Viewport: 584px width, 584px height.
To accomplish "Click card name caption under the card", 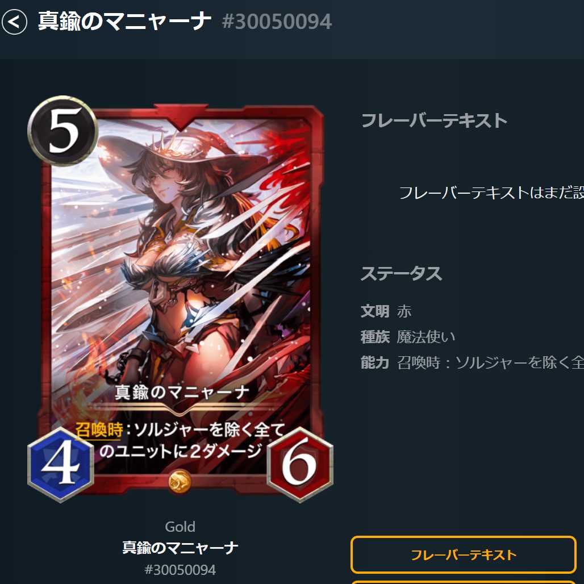I will coord(180,548).
